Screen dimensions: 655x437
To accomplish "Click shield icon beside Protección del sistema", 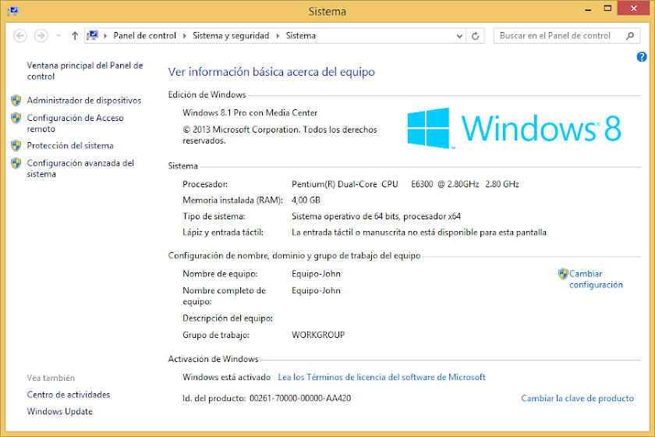I will pyautogui.click(x=16, y=145).
